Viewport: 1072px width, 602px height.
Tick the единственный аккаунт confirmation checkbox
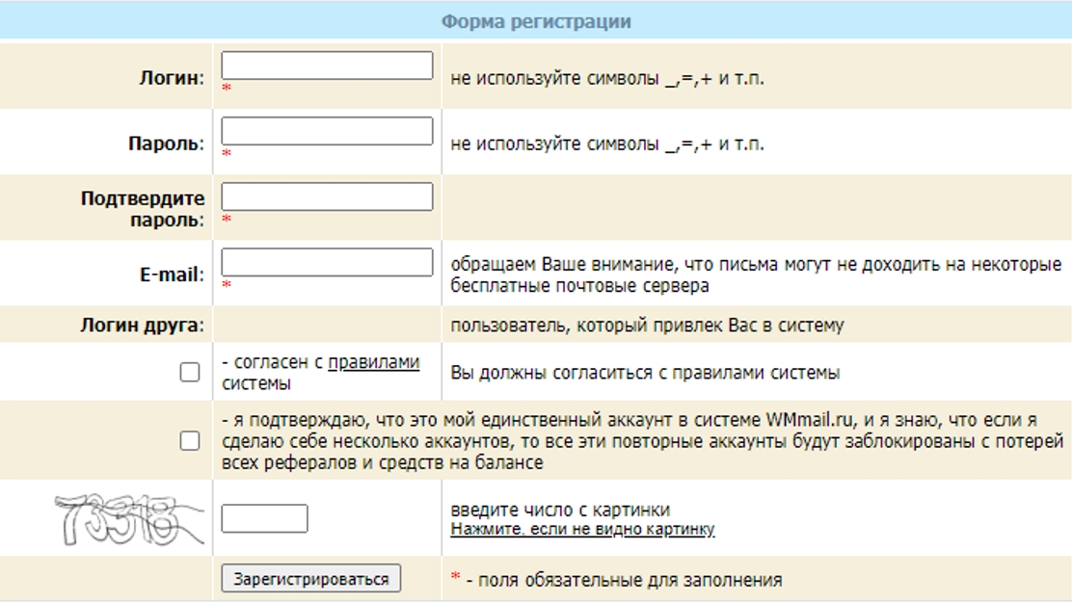click(x=189, y=441)
